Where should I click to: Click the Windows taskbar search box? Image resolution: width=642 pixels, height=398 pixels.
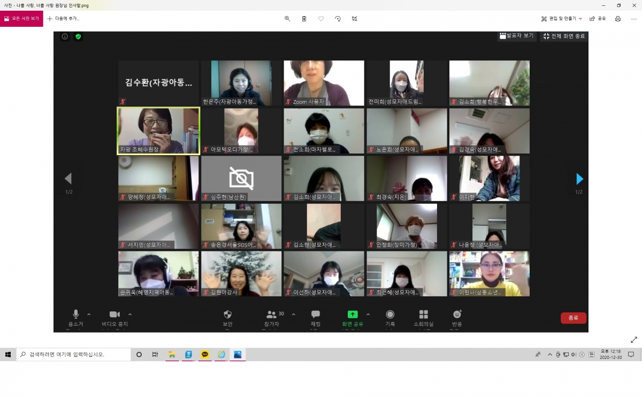(74, 354)
